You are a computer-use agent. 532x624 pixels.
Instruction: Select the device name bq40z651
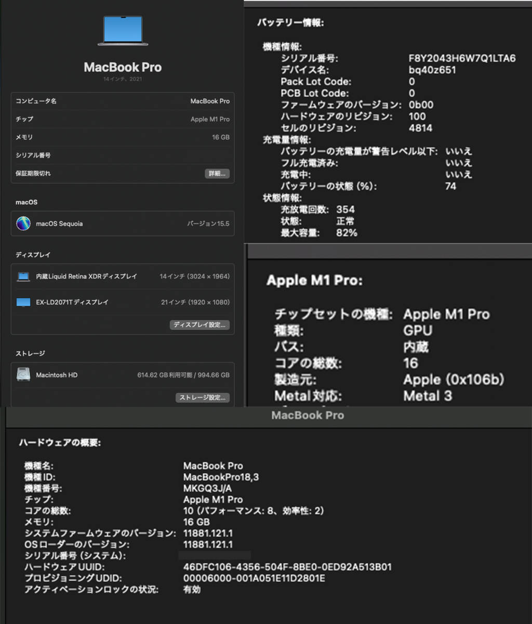432,70
